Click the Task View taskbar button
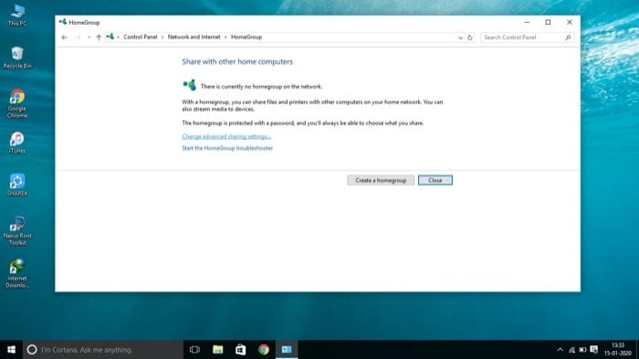Screen dimensions: 639x359 point(194,350)
